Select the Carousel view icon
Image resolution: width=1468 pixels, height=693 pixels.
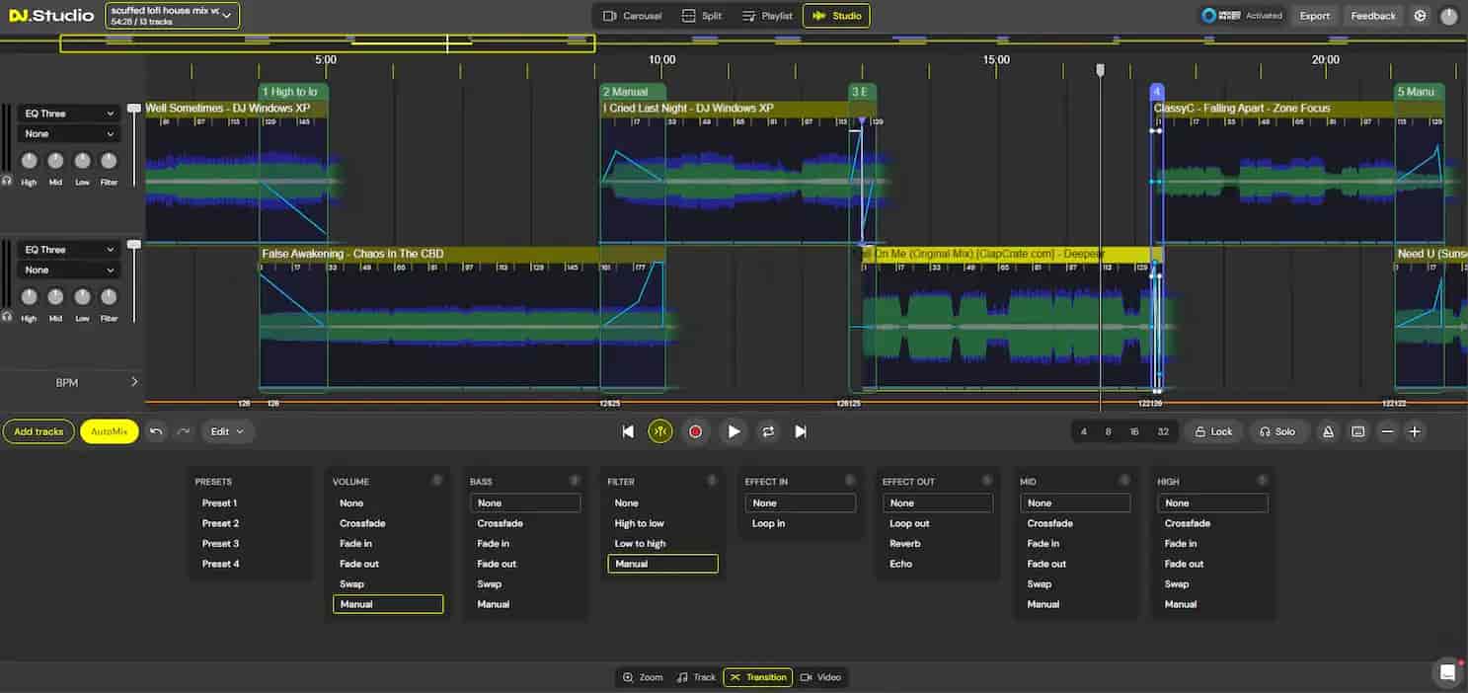pos(632,16)
